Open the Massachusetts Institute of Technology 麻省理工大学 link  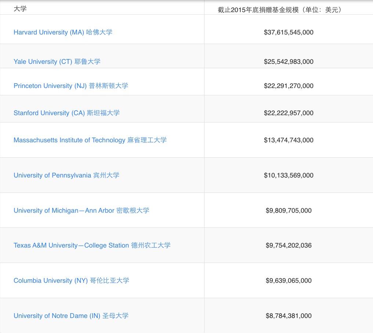91,140
